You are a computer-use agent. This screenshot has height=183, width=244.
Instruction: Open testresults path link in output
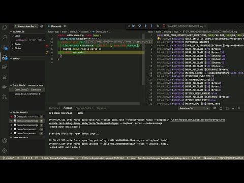coord(137,121)
